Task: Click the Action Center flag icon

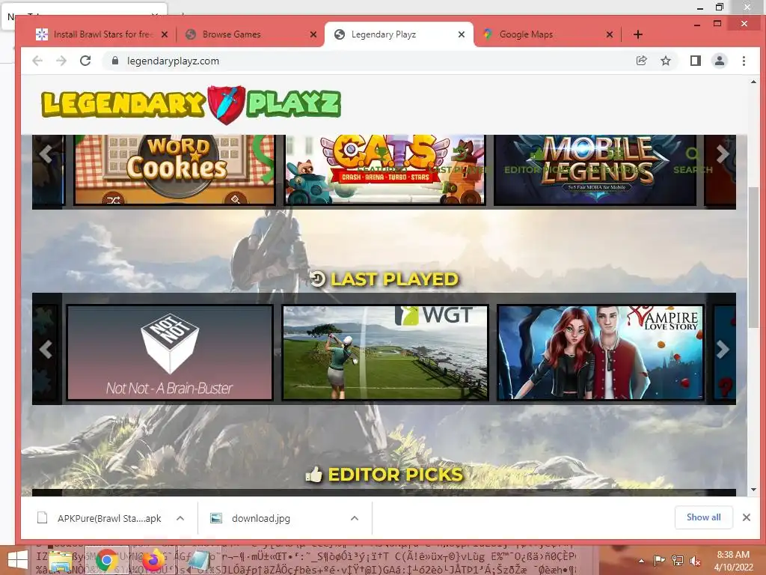Action: coord(660,561)
